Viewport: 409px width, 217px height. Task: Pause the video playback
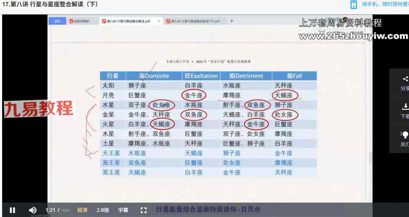[x=12, y=210]
